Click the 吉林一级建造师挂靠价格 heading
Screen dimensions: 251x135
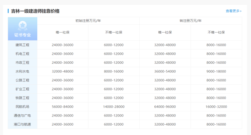[35, 11]
